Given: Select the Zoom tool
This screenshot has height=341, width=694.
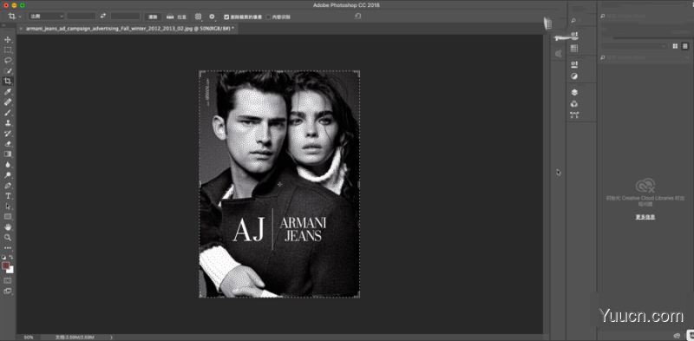Looking at the screenshot, I should click(8, 238).
